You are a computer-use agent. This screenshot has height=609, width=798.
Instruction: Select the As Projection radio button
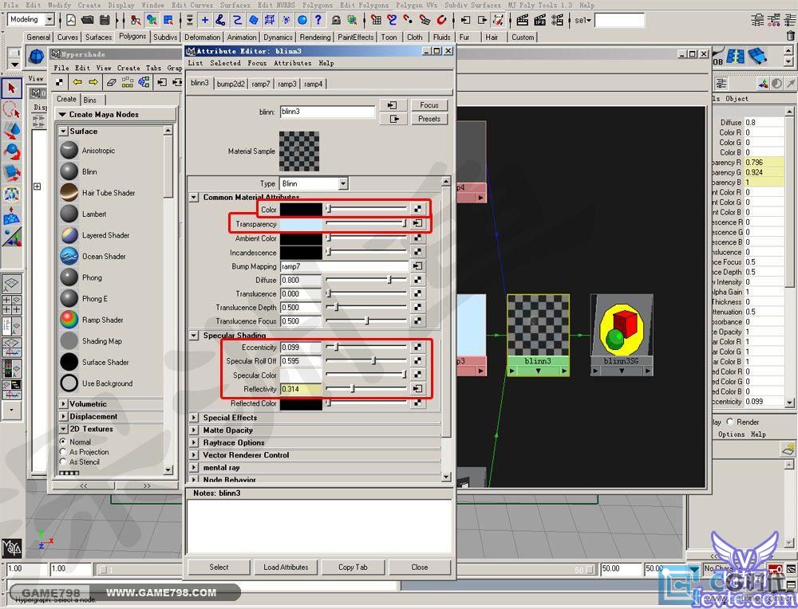(64, 452)
